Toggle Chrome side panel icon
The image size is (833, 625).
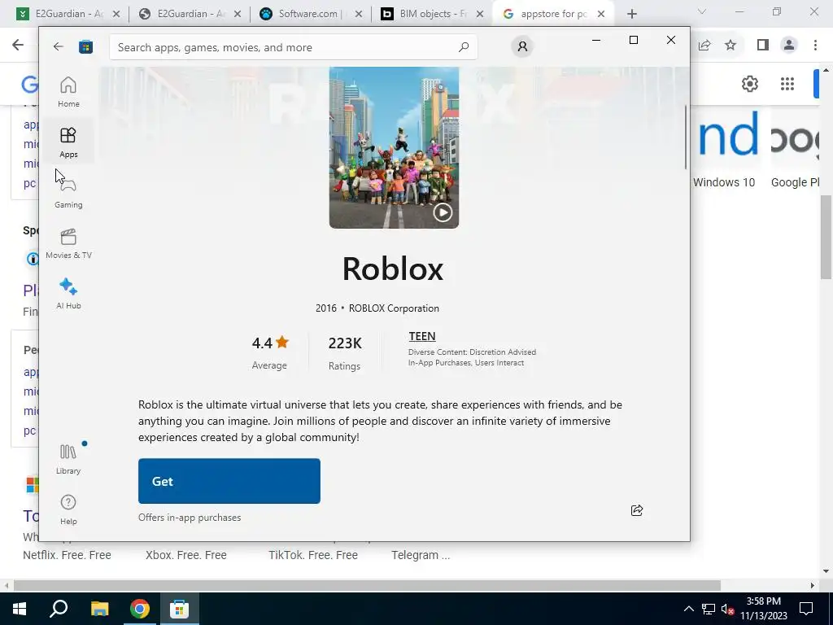(762, 46)
